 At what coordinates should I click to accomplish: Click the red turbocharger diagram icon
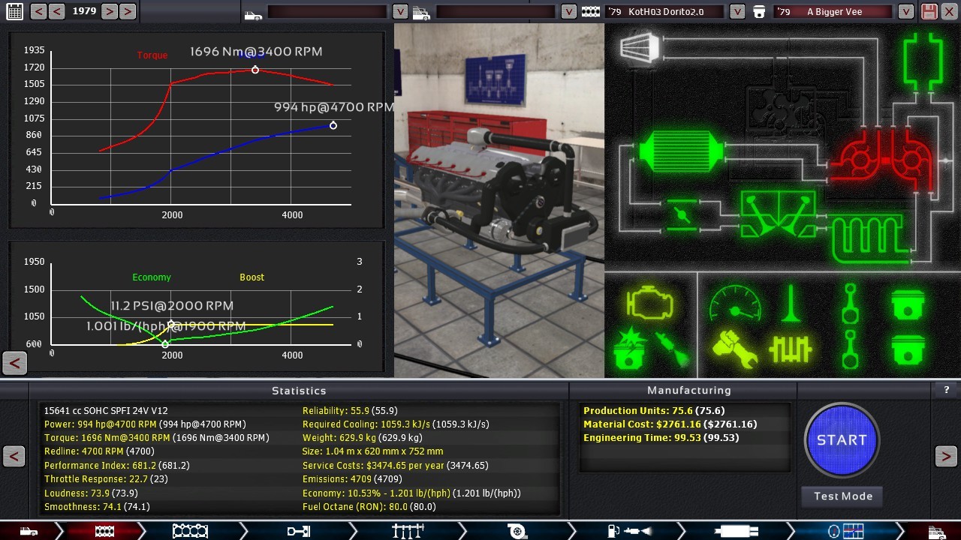pos(886,159)
